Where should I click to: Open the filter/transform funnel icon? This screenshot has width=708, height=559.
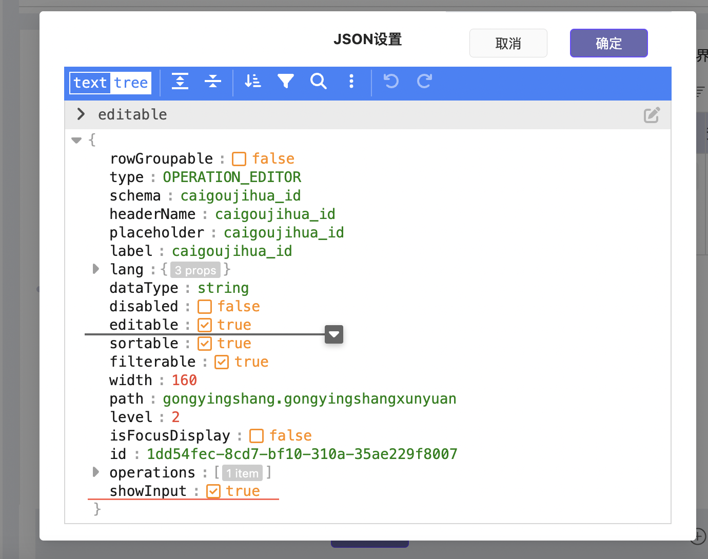pos(286,82)
